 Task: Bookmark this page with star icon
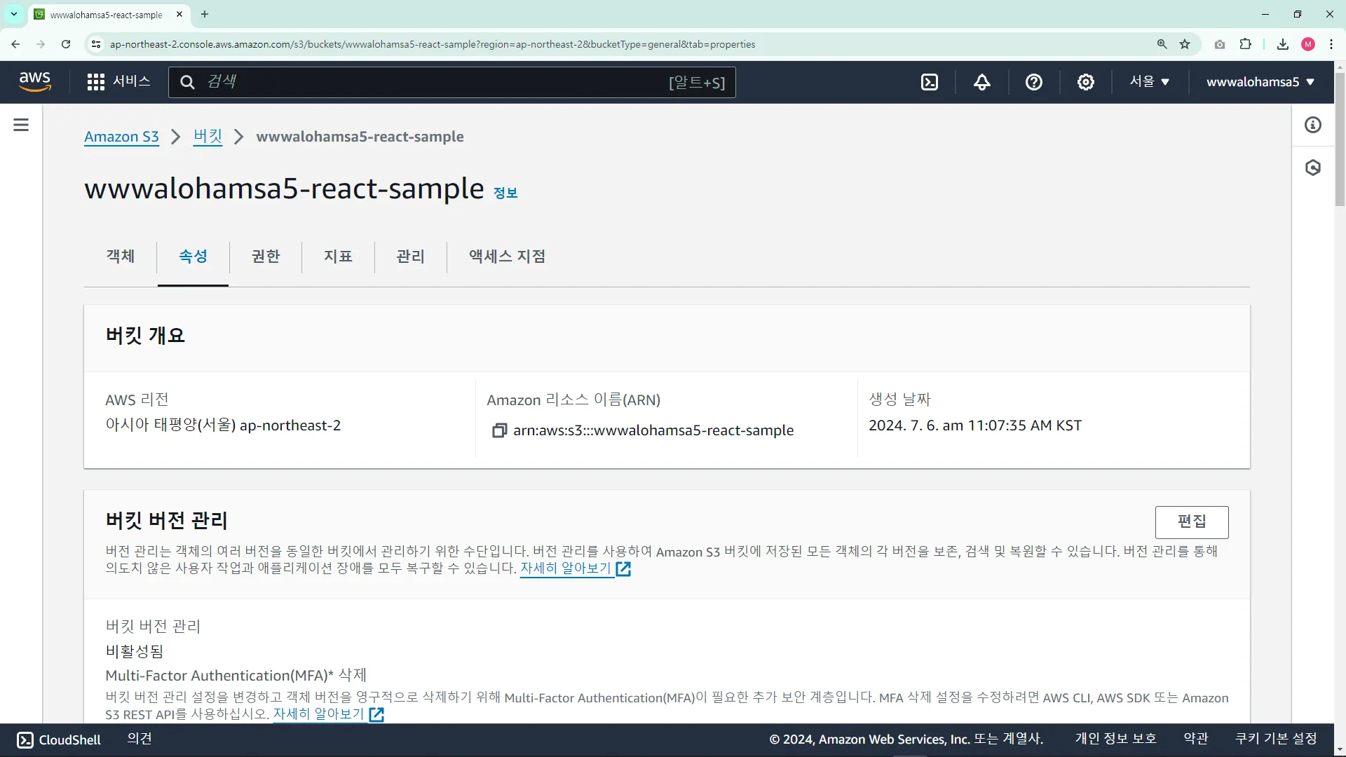click(1185, 44)
